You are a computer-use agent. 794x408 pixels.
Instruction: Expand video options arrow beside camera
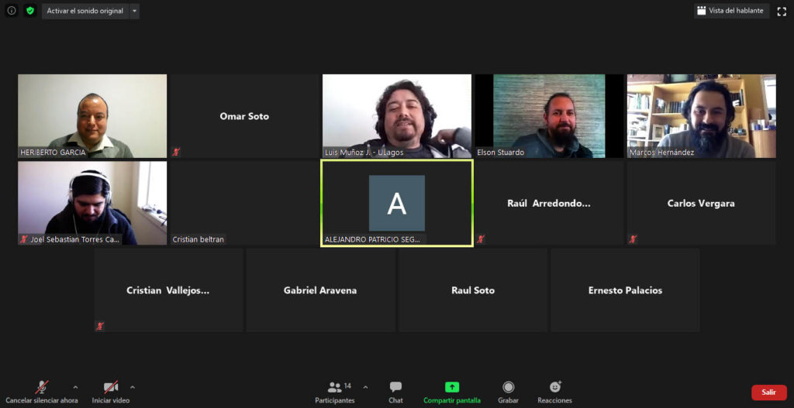tap(133, 387)
